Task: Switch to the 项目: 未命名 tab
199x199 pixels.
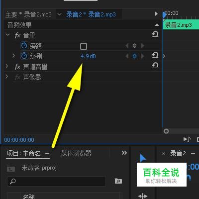Action: click(24, 153)
